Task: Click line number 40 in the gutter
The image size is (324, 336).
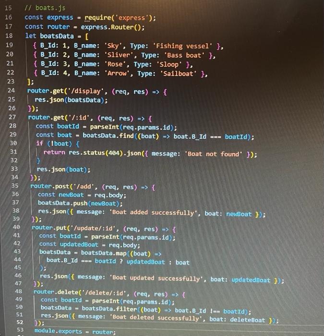Action: point(16,227)
